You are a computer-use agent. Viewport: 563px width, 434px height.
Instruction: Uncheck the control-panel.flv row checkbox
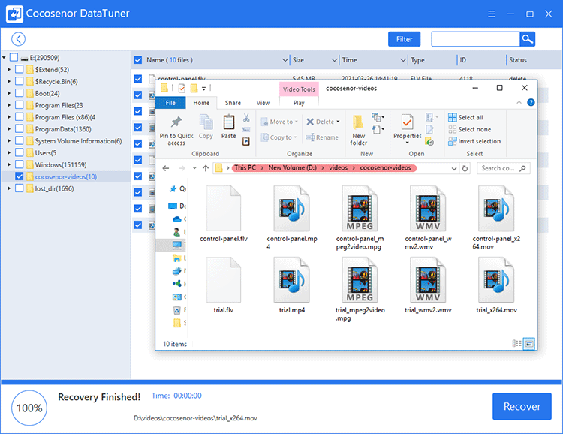click(x=138, y=79)
